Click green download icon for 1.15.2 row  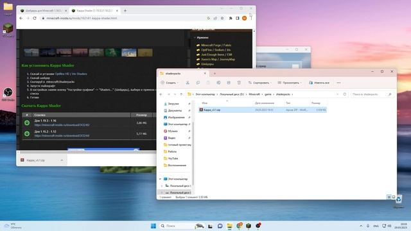[x=27, y=133]
